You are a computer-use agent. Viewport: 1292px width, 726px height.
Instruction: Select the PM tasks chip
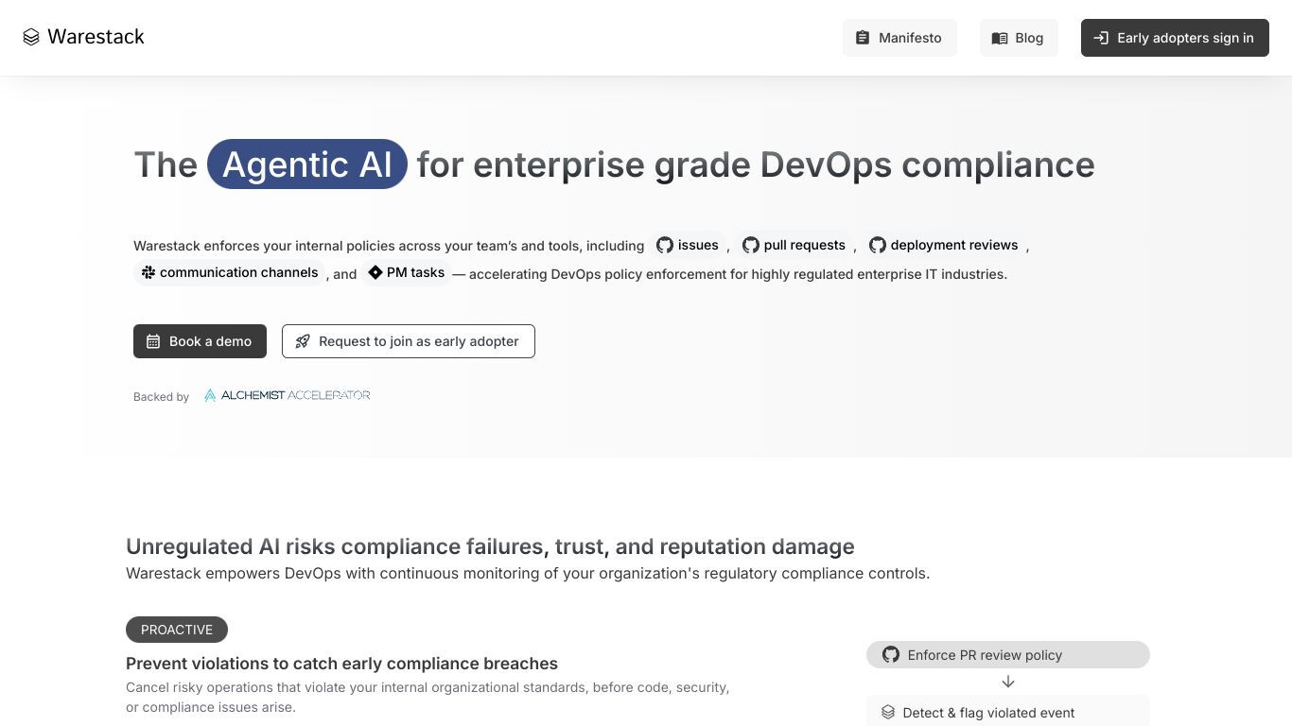(x=406, y=272)
